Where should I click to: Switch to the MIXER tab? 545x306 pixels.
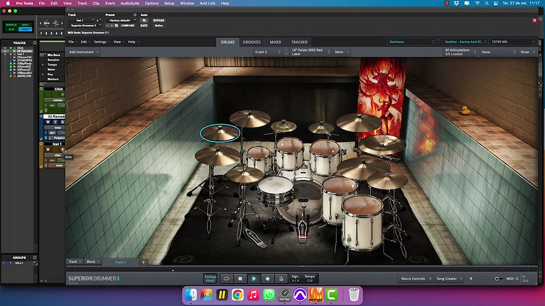[276, 42]
